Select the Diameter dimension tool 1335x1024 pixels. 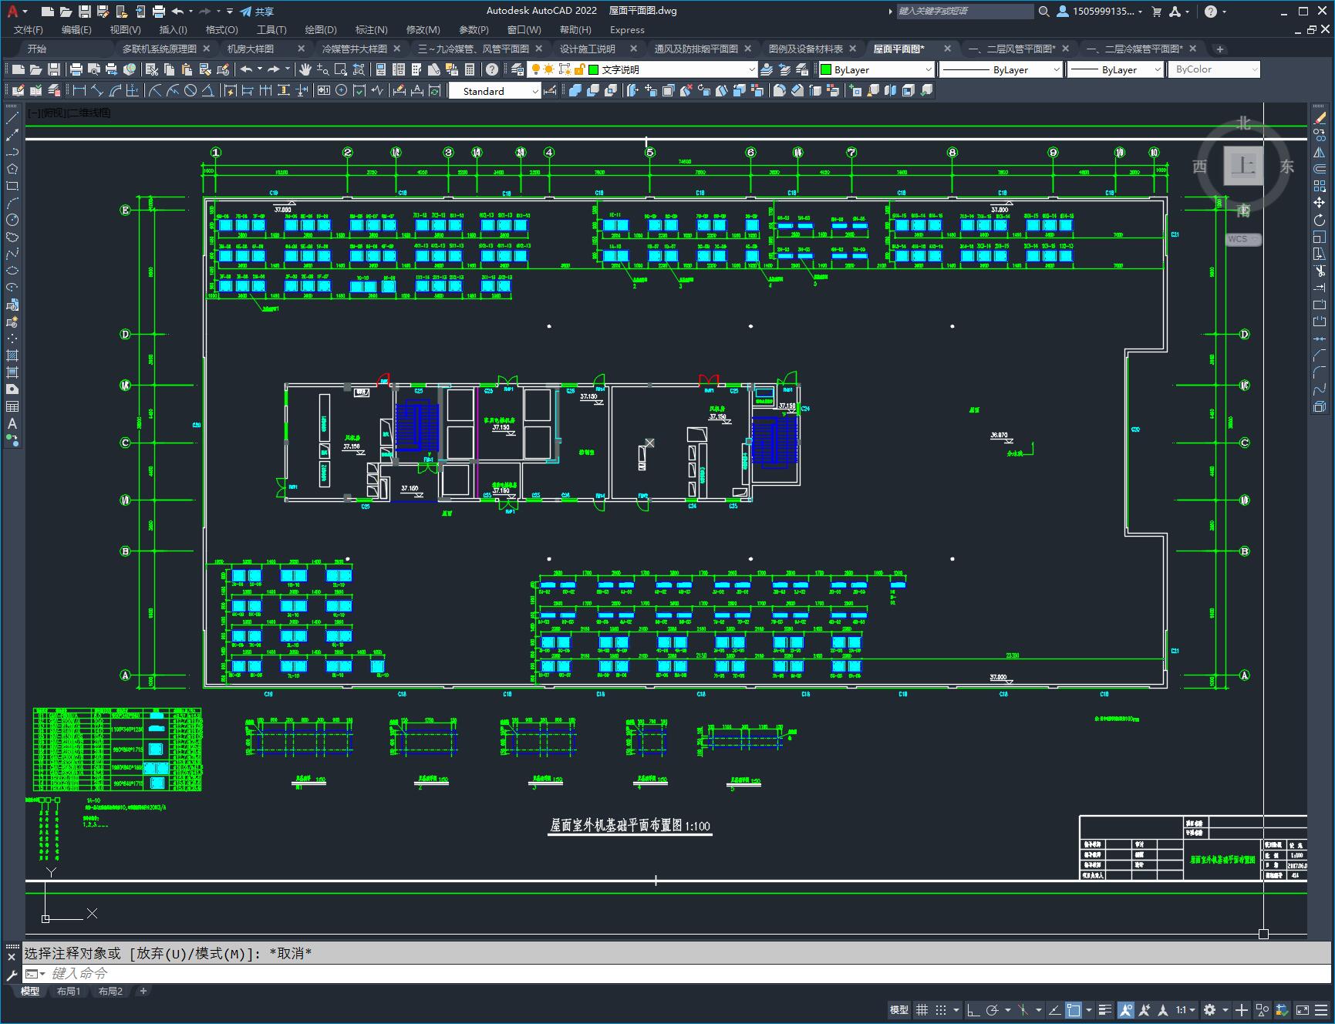pos(190,90)
